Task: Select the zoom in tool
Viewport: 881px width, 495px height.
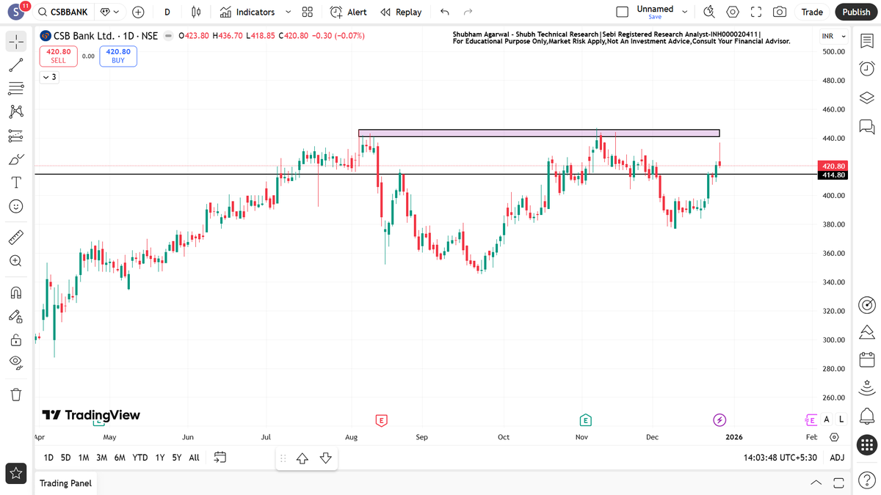Action: point(16,260)
